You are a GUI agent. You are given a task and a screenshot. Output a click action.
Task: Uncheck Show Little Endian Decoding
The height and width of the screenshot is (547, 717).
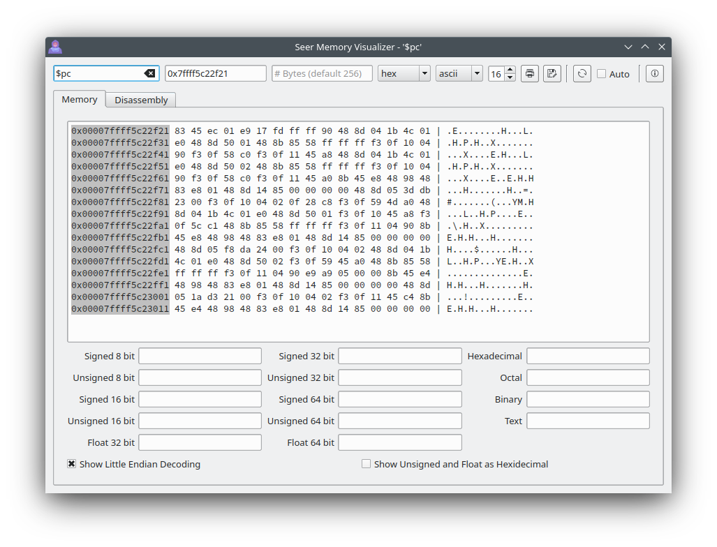click(72, 464)
